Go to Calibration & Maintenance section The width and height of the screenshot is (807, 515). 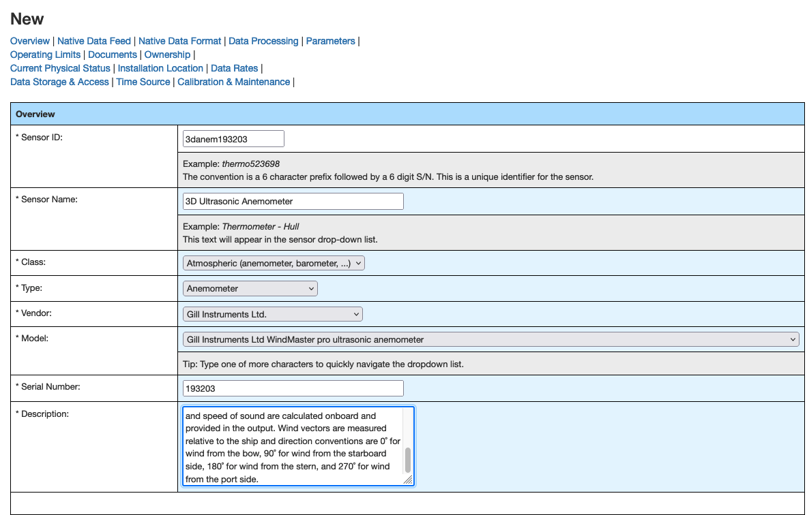tap(233, 82)
